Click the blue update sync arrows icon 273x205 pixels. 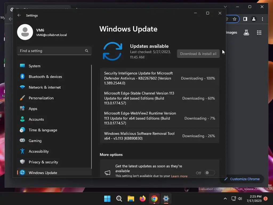pyautogui.click(x=113, y=51)
